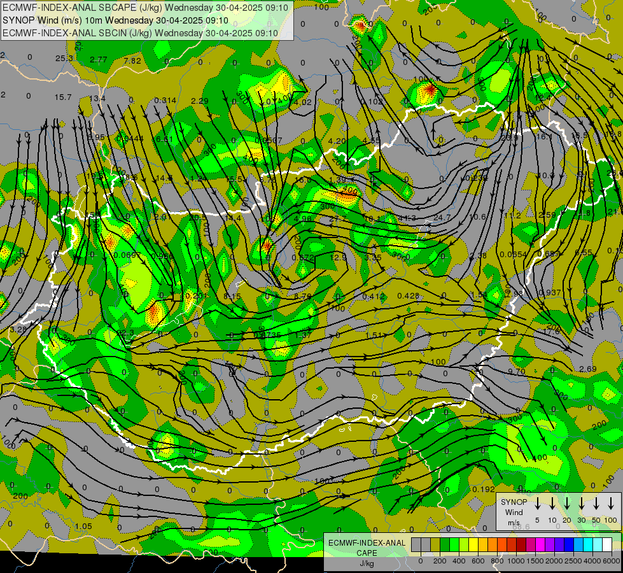Select the olive swatch in CAPE legend
The width and height of the screenshot is (623, 573).
pyautogui.click(x=435, y=545)
